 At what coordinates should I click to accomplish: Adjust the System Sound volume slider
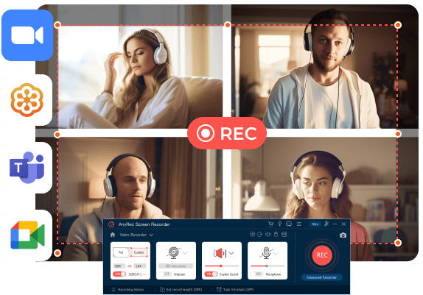tap(222, 266)
